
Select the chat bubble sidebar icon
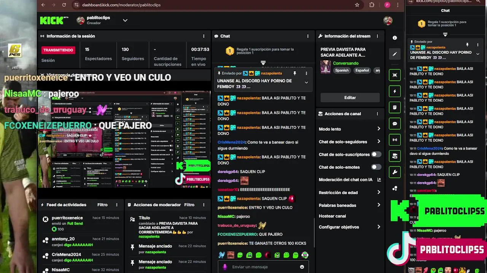click(395, 124)
